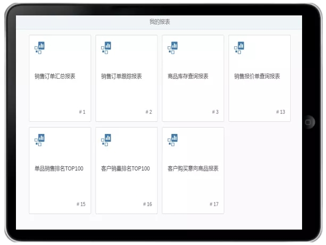The height and width of the screenshot is (245, 326).
Task: Click the 我的报表 header title
Action: [160, 22]
